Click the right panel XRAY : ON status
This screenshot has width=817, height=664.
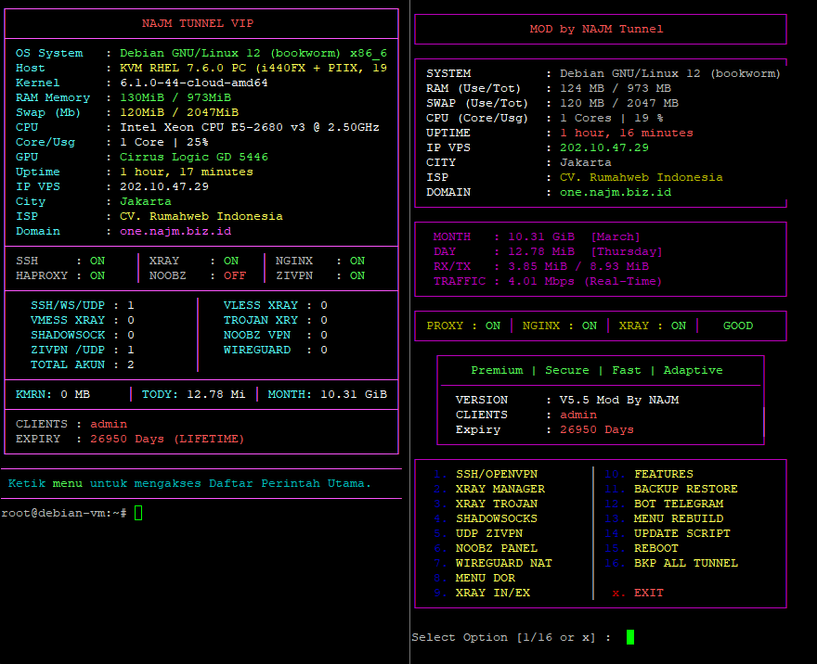(x=653, y=326)
